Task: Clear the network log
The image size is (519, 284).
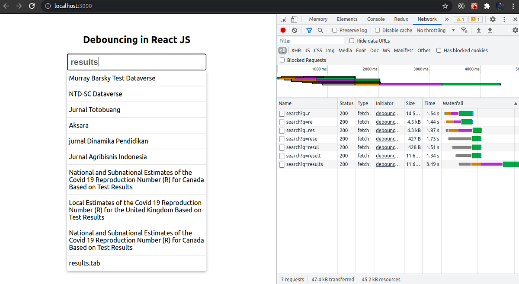Action: (295, 30)
